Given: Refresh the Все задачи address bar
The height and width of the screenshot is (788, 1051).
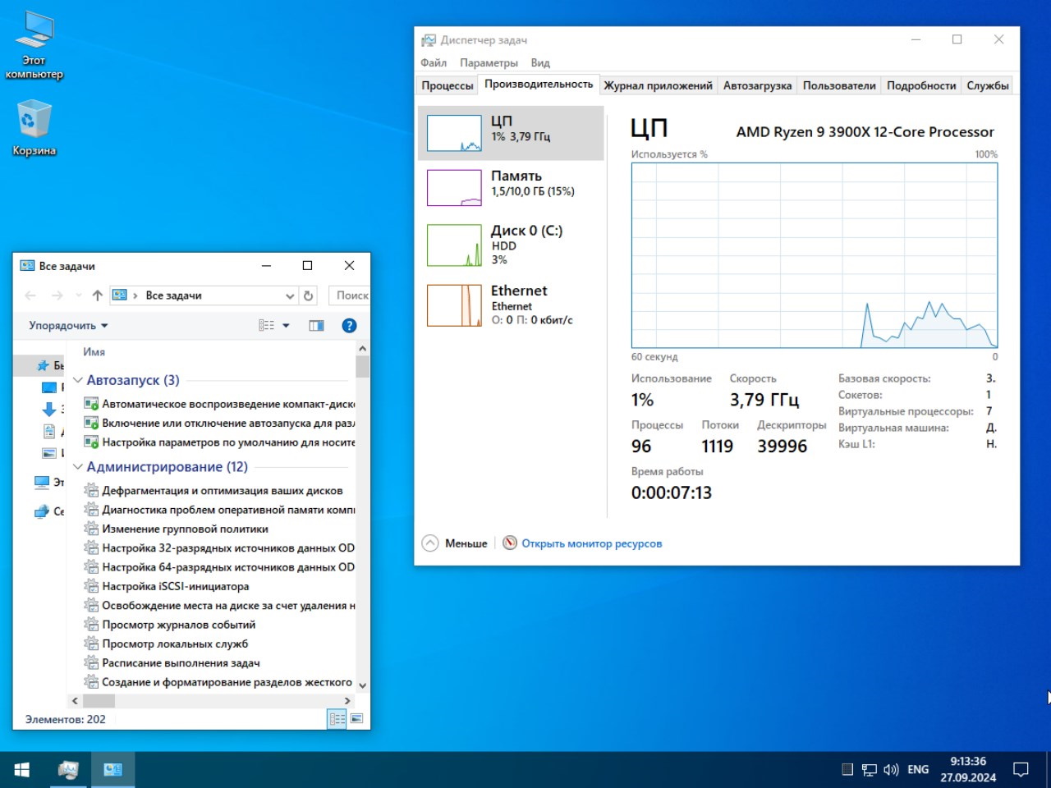Looking at the screenshot, I should coord(309,295).
